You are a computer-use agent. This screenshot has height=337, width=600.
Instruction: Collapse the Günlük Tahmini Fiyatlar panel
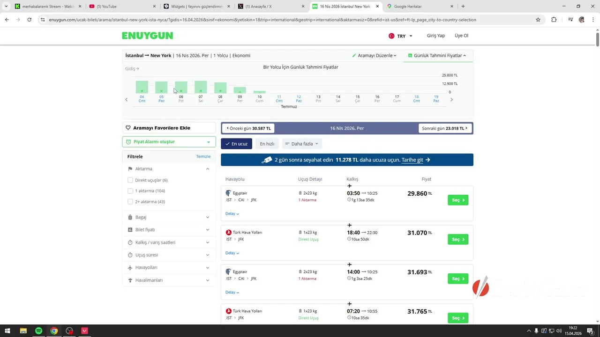click(x=437, y=55)
